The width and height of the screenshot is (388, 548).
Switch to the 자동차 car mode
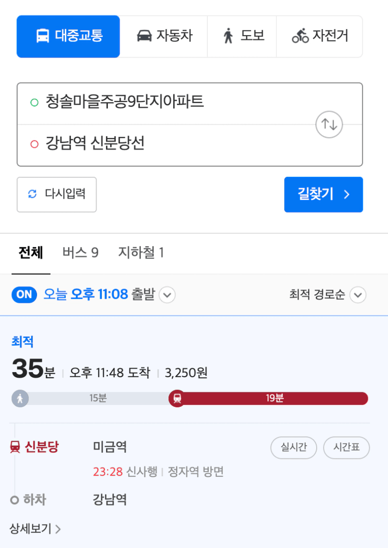(164, 36)
